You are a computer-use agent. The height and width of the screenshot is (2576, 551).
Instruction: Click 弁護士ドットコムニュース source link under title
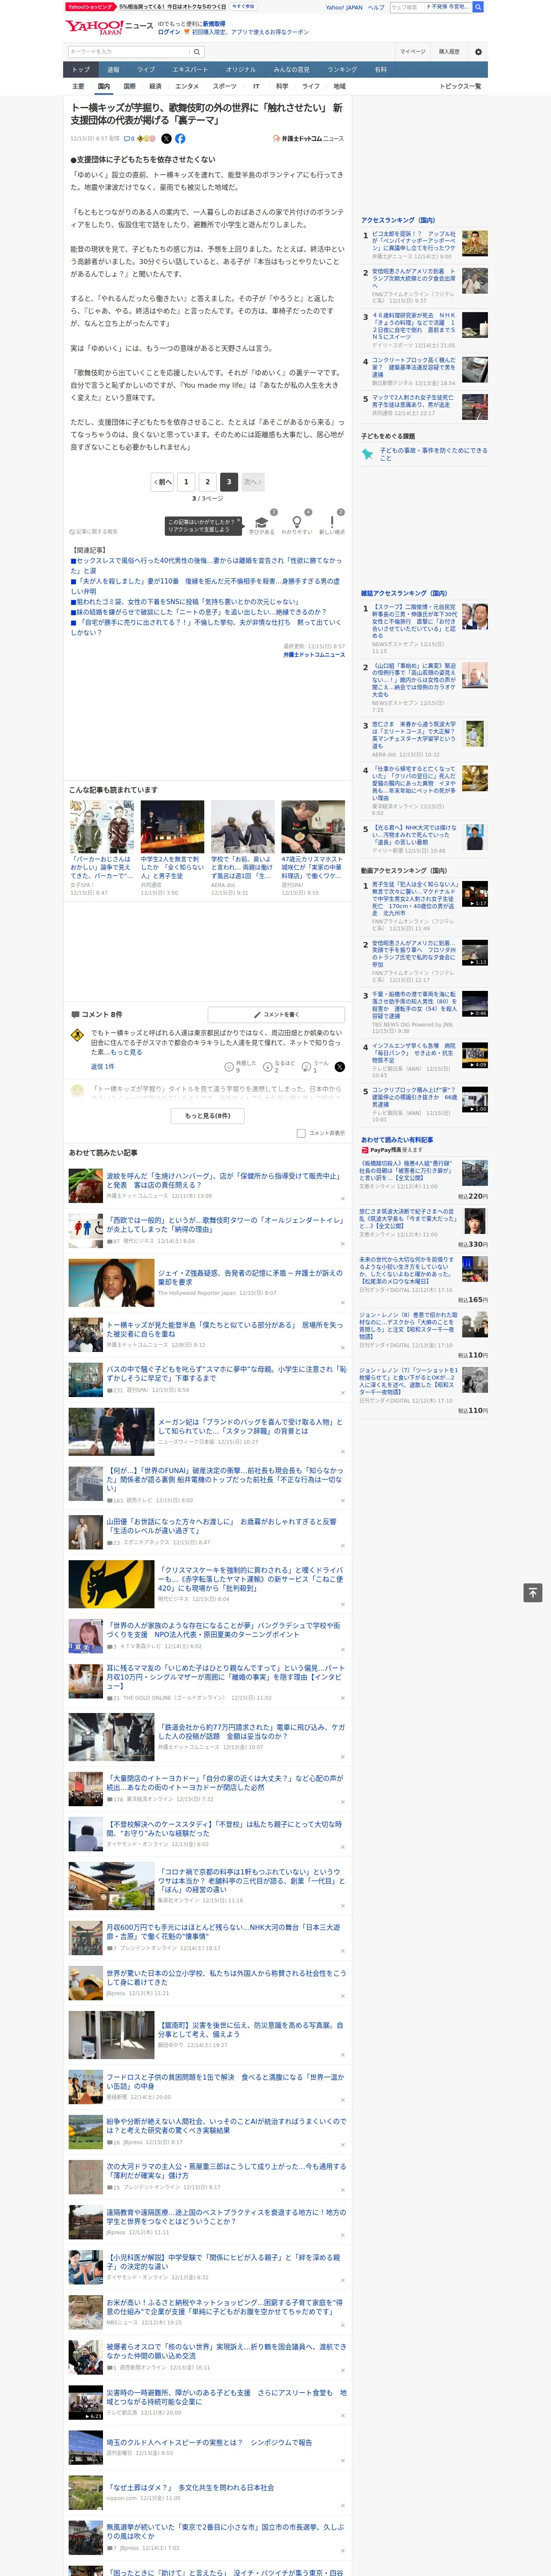(308, 139)
